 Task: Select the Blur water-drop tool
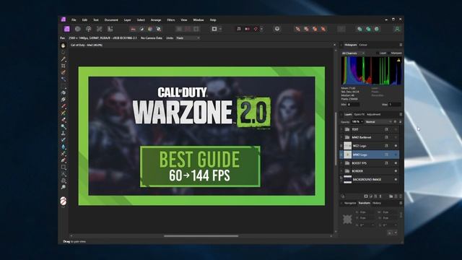(63, 147)
